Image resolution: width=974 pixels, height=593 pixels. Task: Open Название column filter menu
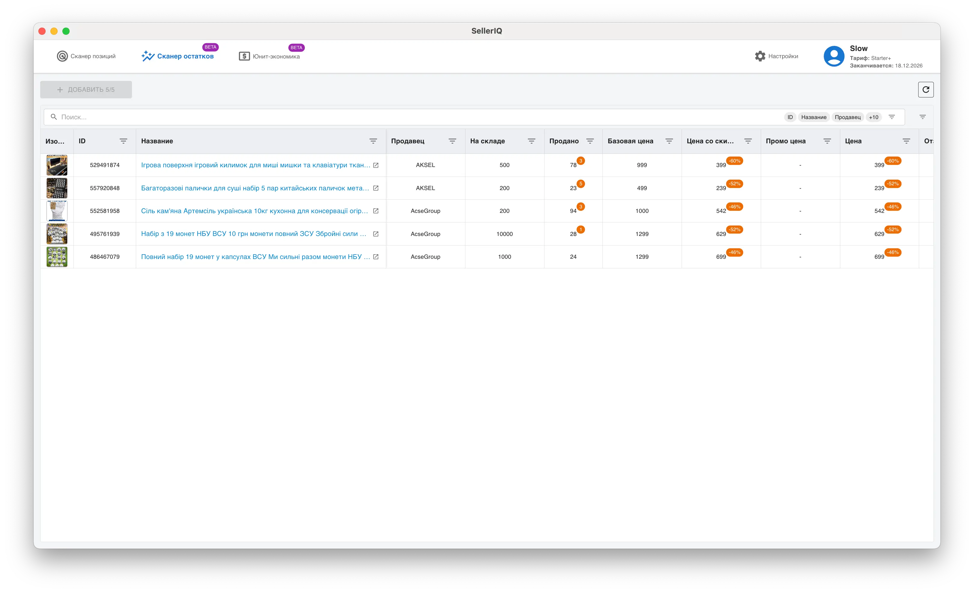click(373, 141)
